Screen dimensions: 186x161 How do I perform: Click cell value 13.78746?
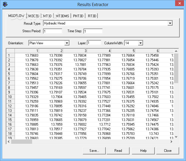[x=27, y=134]
